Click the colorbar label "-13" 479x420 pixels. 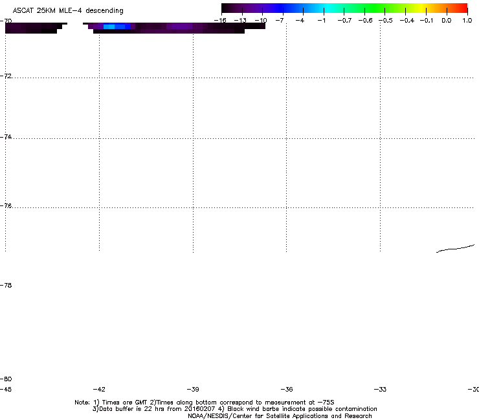[x=240, y=21]
